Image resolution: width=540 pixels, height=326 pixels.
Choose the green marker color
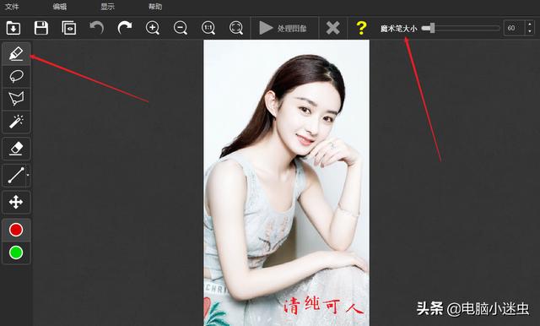[x=16, y=253]
